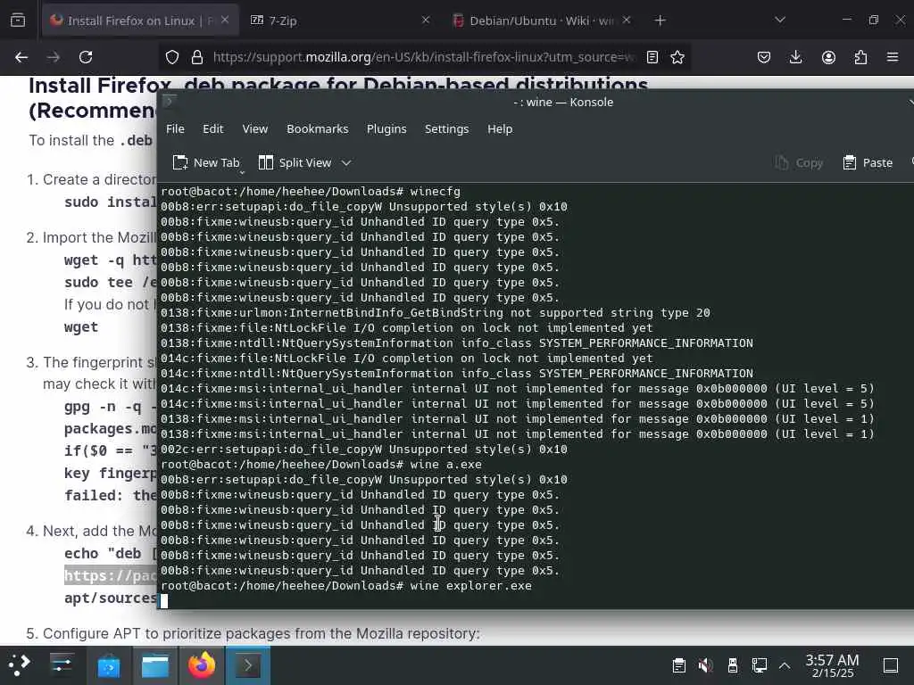This screenshot has width=914, height=685.
Task: Click the Paste button in Konsole toolbar
Action: (x=868, y=162)
